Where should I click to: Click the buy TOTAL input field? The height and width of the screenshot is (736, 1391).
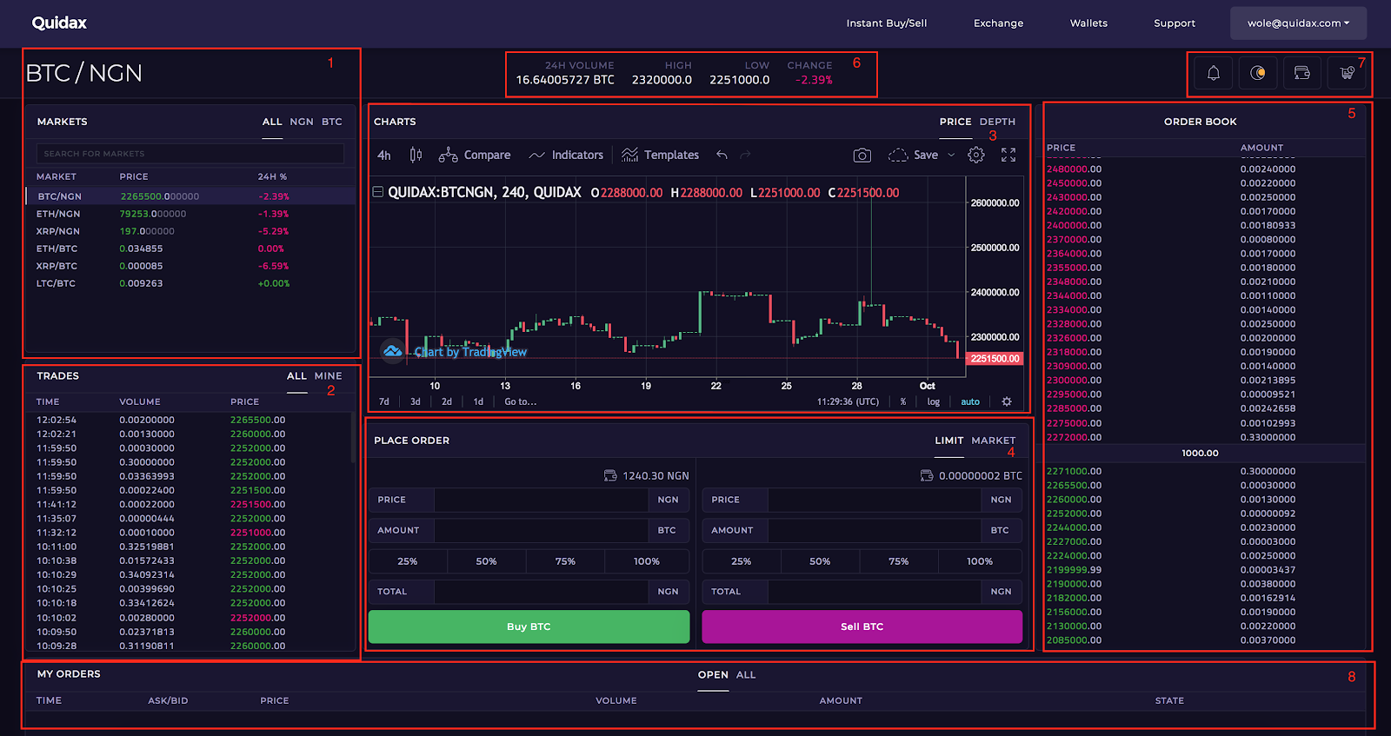point(541,592)
